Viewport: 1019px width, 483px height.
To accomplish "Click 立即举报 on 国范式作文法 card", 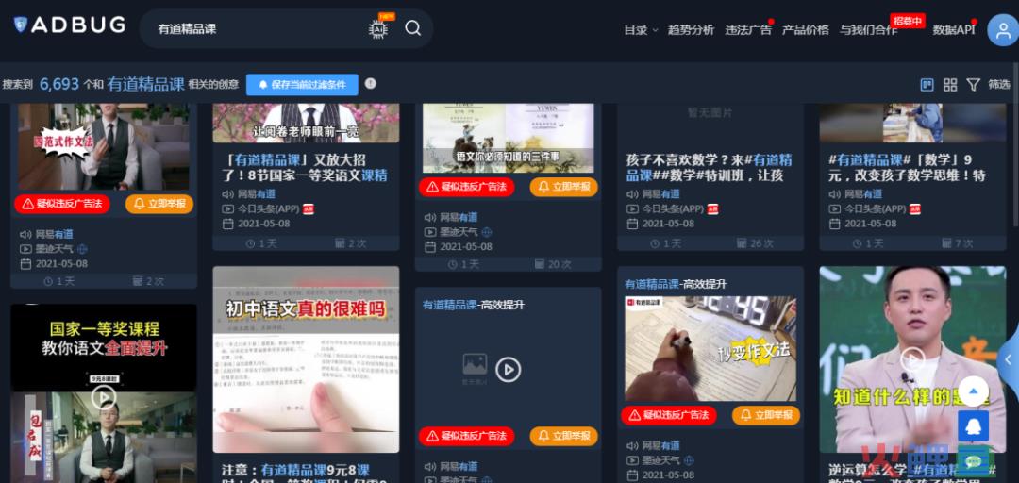I will (x=159, y=204).
